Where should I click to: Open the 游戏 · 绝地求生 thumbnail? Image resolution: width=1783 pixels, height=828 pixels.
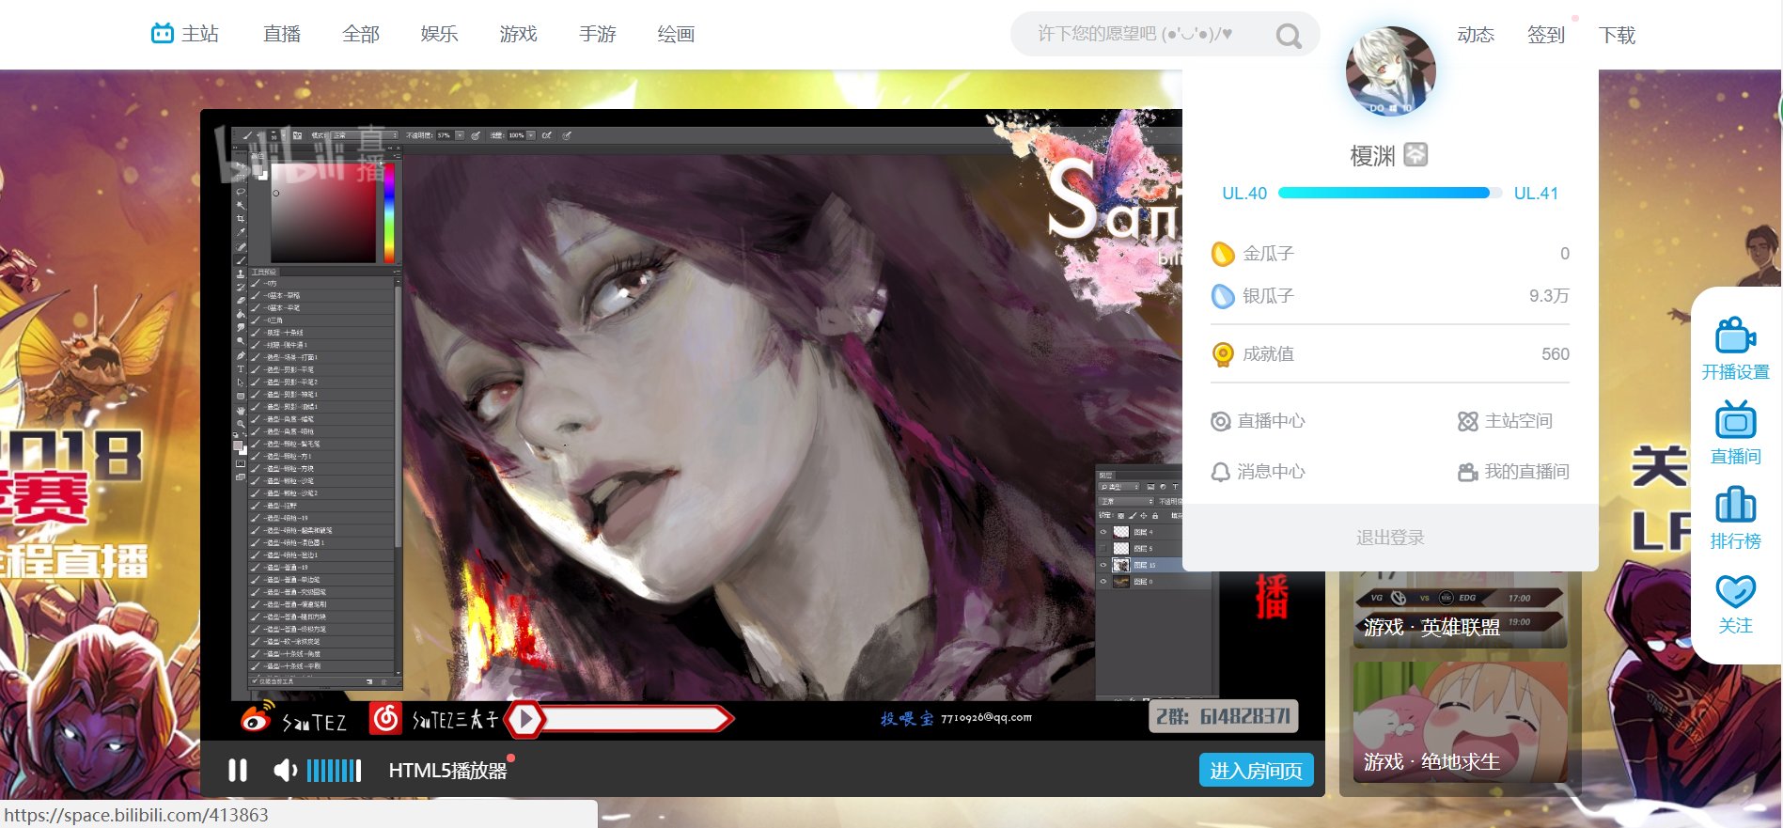tap(1460, 722)
